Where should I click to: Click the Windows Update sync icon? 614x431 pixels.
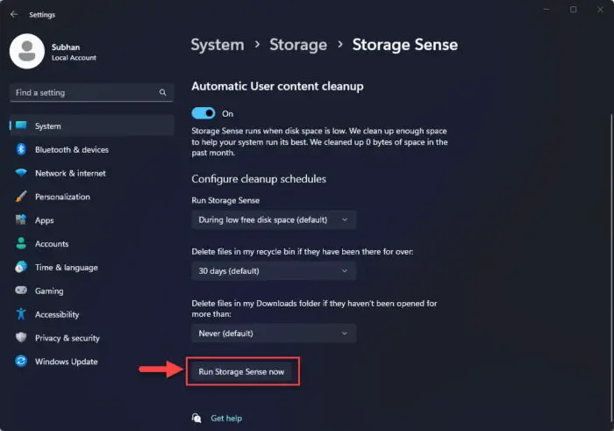(x=21, y=361)
